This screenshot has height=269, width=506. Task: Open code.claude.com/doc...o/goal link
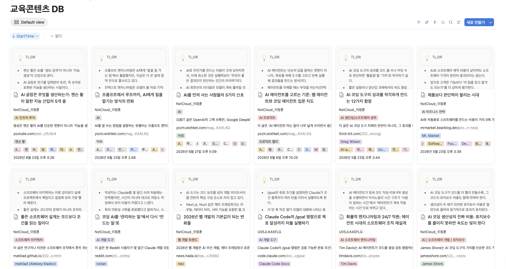click(281, 256)
